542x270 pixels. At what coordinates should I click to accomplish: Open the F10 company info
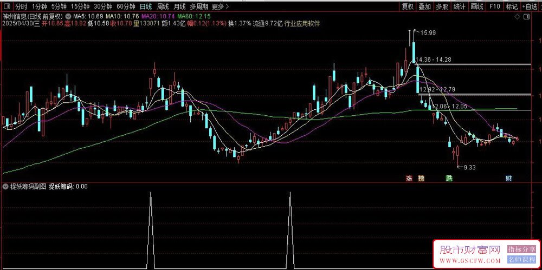click(x=495, y=6)
